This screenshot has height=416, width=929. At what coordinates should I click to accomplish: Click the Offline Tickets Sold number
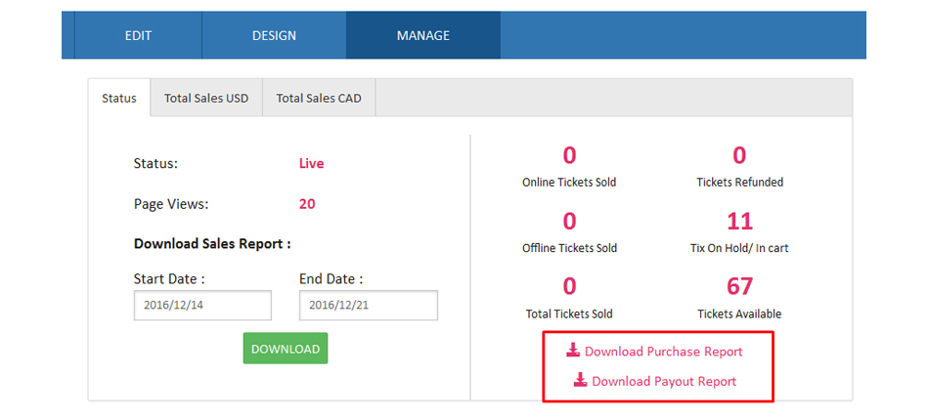pyautogui.click(x=569, y=221)
